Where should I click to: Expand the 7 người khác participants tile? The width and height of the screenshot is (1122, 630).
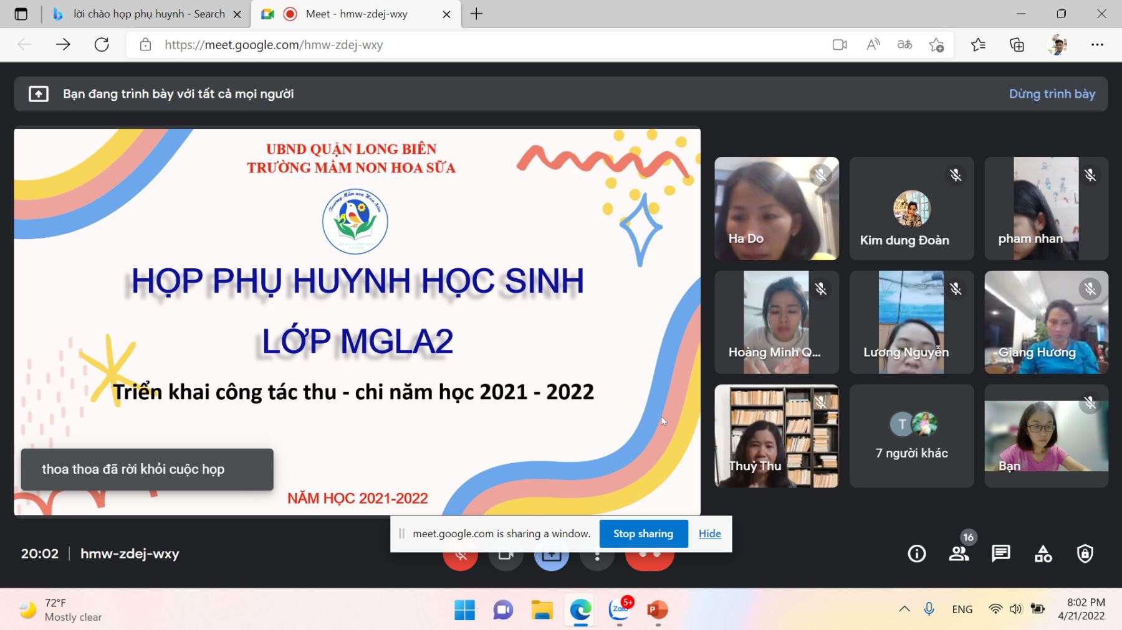911,436
